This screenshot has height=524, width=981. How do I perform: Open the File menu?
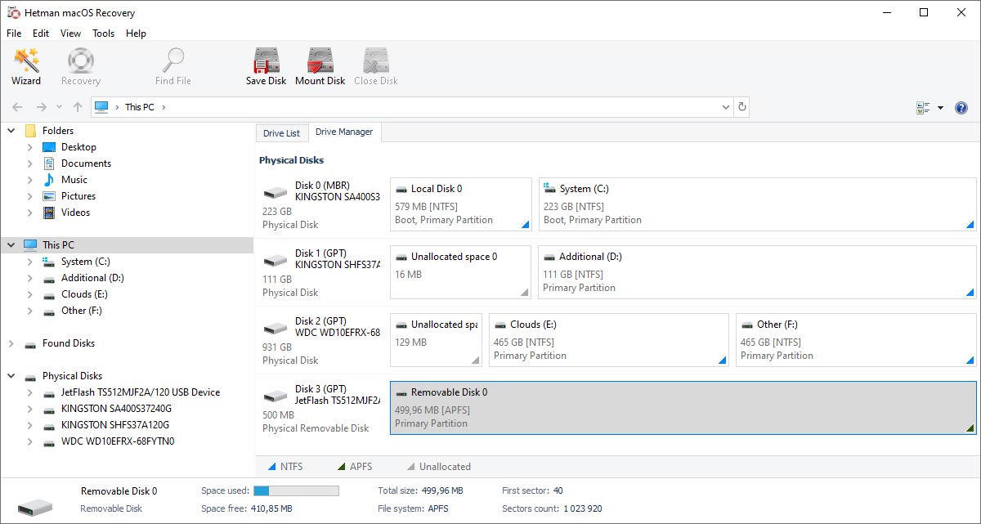coord(14,34)
